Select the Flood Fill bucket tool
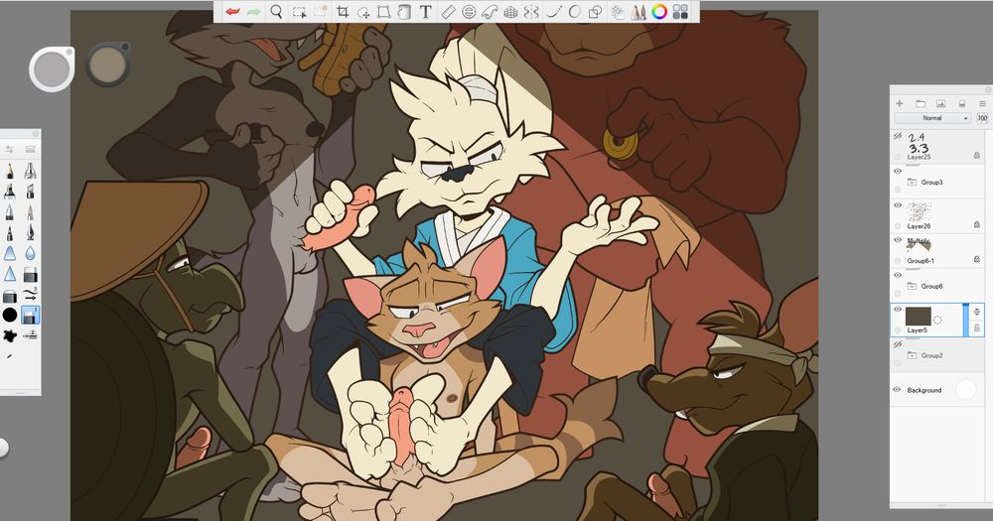 click(x=404, y=11)
